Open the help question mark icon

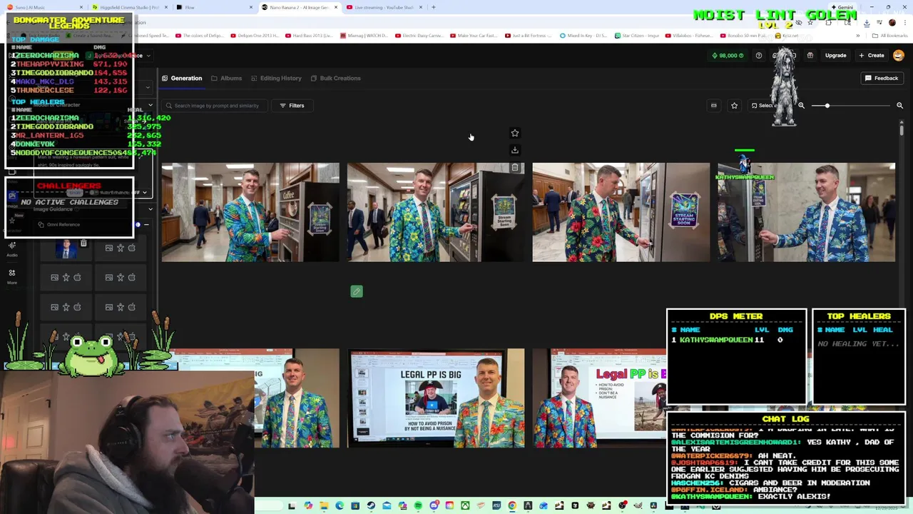click(759, 56)
